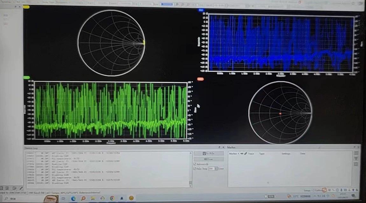Click the red marker dot in bottom-right Smith chart

tap(280, 113)
